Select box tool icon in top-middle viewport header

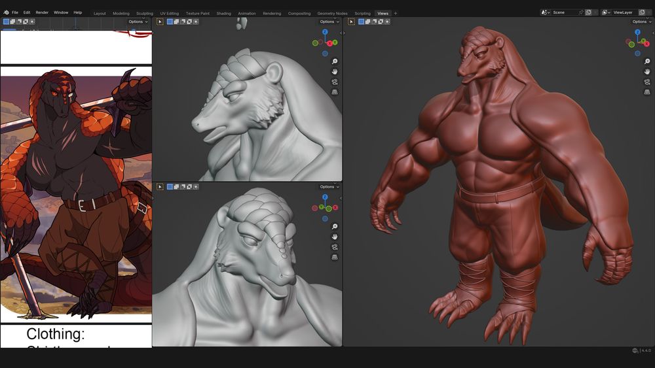click(160, 22)
